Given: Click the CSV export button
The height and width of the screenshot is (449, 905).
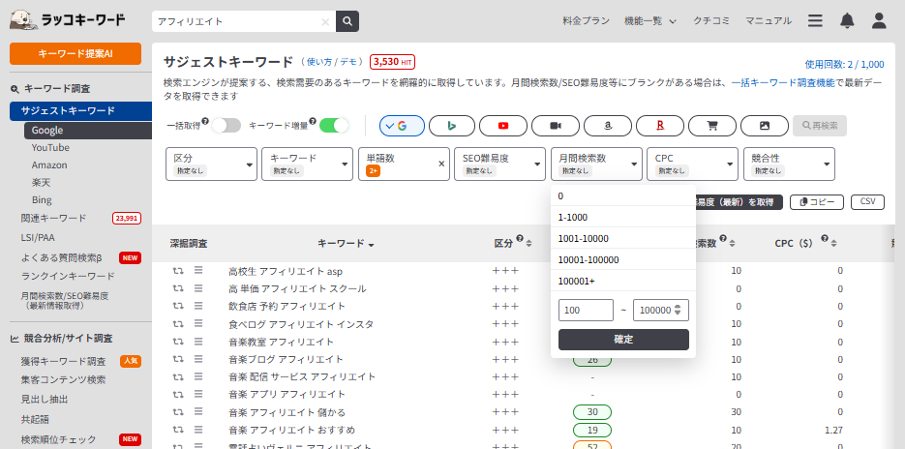Looking at the screenshot, I should [867, 201].
